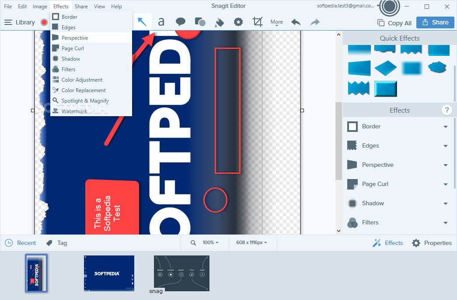Image resolution: width=457 pixels, height=300 pixels.
Task: Click the Copy All button
Action: pyautogui.click(x=394, y=23)
